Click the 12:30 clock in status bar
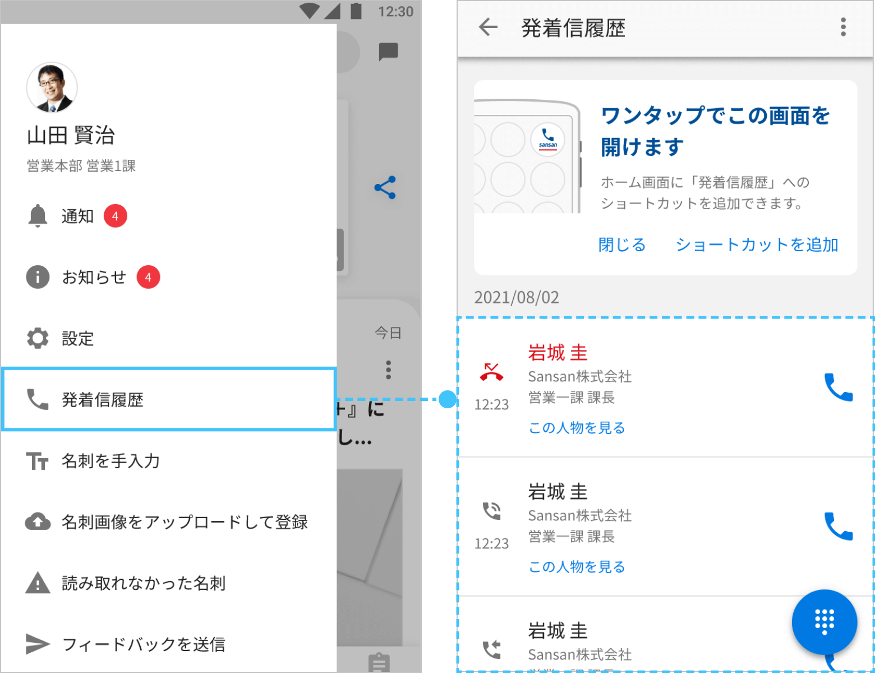The height and width of the screenshot is (673, 875). (395, 11)
